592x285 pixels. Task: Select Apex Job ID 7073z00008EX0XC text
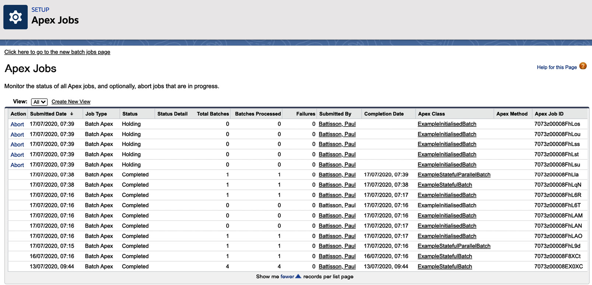(558, 267)
